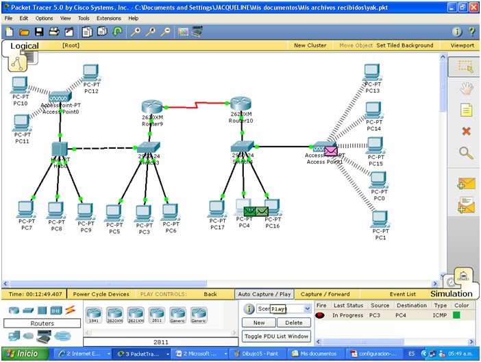Choose the Inspect magnifier tool
481x362 pixels.
coord(466,153)
